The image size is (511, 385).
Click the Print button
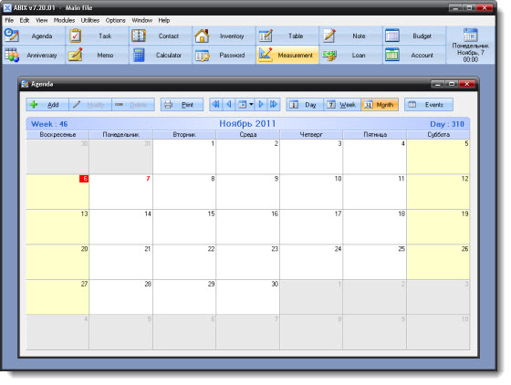(x=182, y=105)
